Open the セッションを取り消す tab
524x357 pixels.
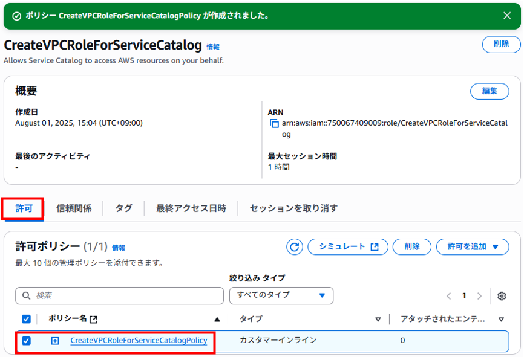coord(293,208)
